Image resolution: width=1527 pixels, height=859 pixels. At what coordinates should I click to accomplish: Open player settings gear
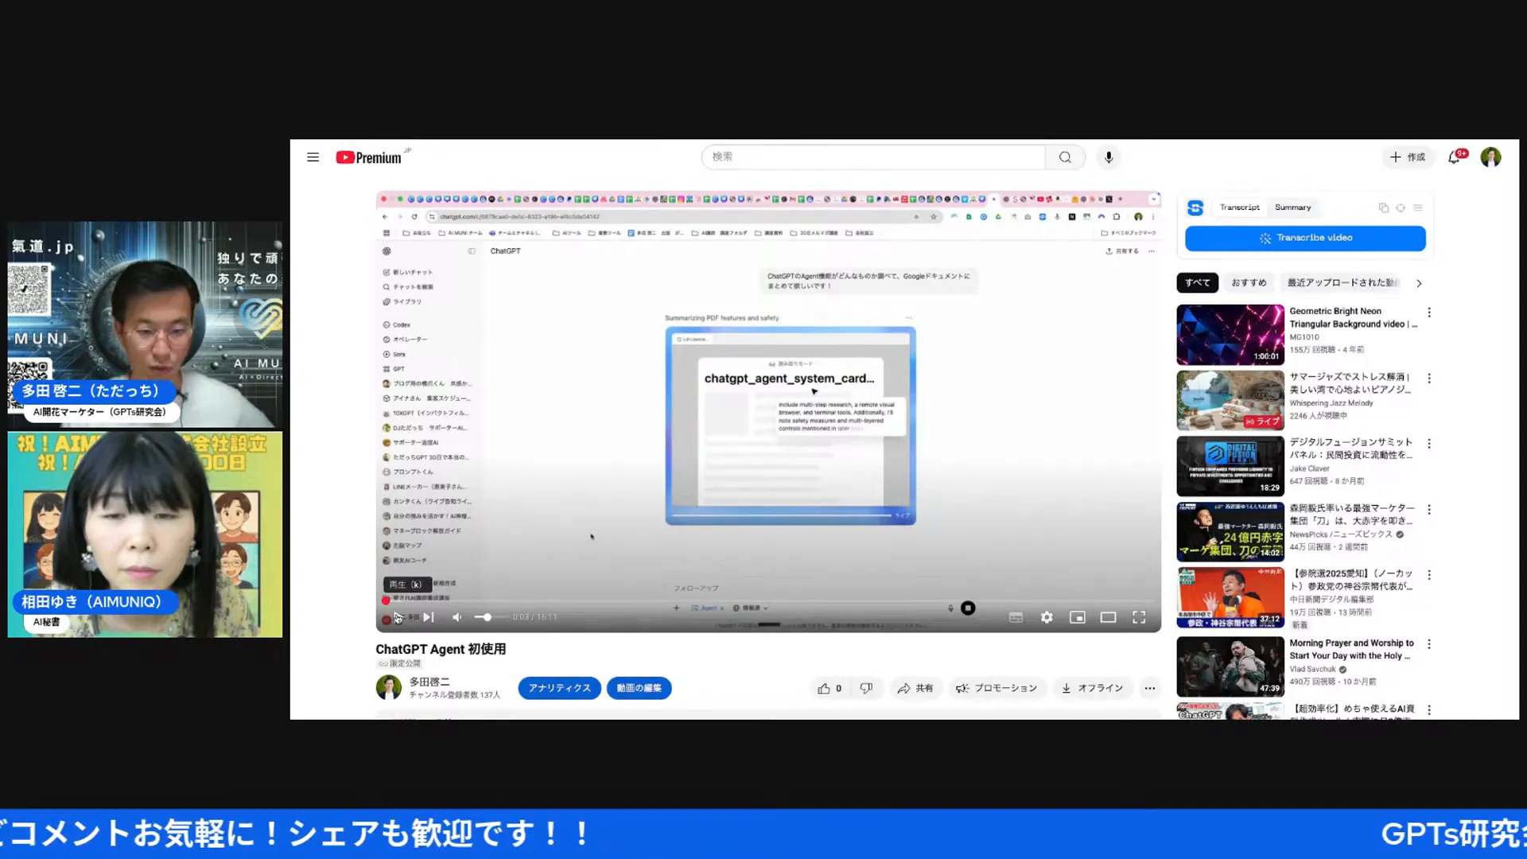pos(1047,617)
